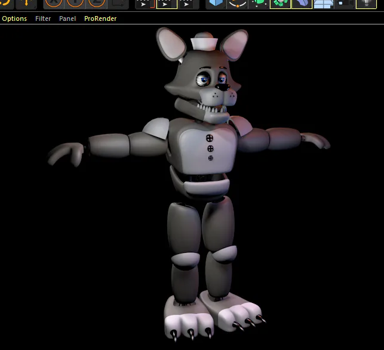Screen dimensions: 384x350
Task: Select the character's black nose
Action: [223, 87]
